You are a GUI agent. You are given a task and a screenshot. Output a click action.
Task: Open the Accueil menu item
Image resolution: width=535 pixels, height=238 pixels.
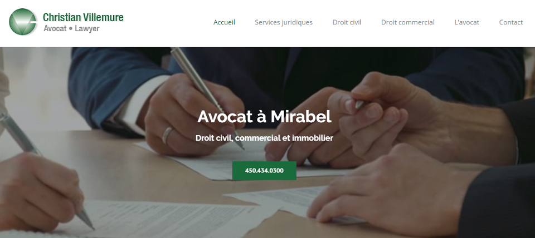click(224, 22)
